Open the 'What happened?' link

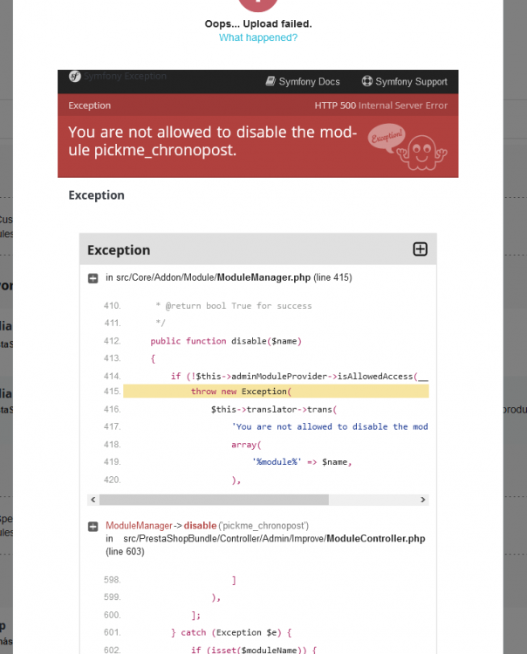click(x=258, y=37)
